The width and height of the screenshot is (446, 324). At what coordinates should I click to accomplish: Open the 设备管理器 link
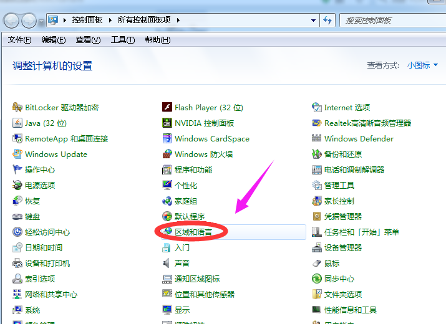[x=342, y=247]
